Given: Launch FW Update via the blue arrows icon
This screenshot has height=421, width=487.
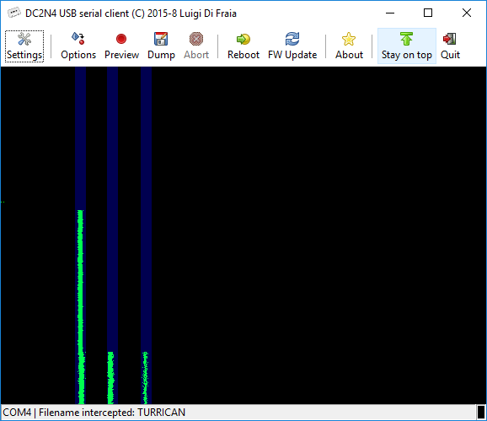Looking at the screenshot, I should (x=292, y=39).
